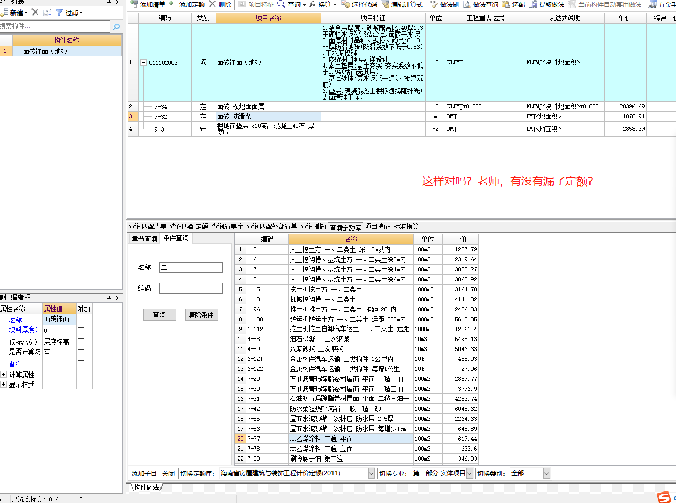This screenshot has width=676, height=503.
Task: Select library row 1-3 人工挖土方
Action: coord(357,249)
